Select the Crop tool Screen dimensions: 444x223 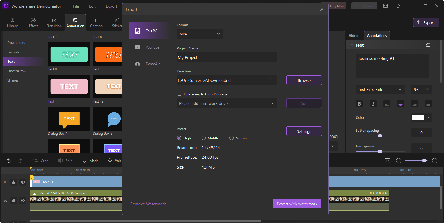click(x=41, y=161)
